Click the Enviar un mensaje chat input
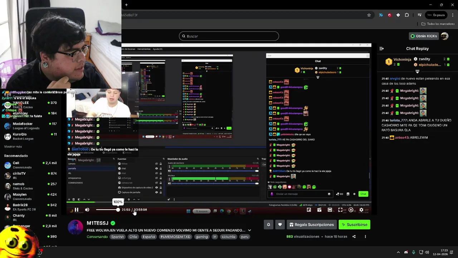Viewport: 458px width, 258px height. coord(300,194)
